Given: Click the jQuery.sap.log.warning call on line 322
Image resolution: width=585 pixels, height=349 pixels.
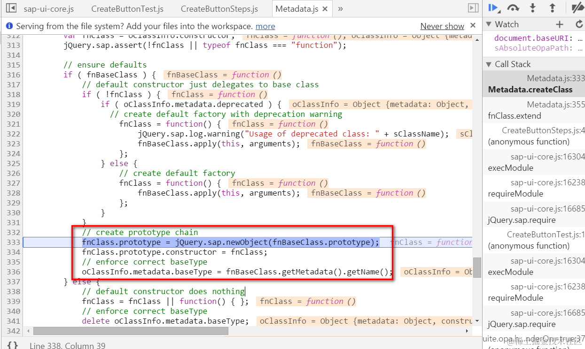Looking at the screenshot, I should click(x=293, y=134).
